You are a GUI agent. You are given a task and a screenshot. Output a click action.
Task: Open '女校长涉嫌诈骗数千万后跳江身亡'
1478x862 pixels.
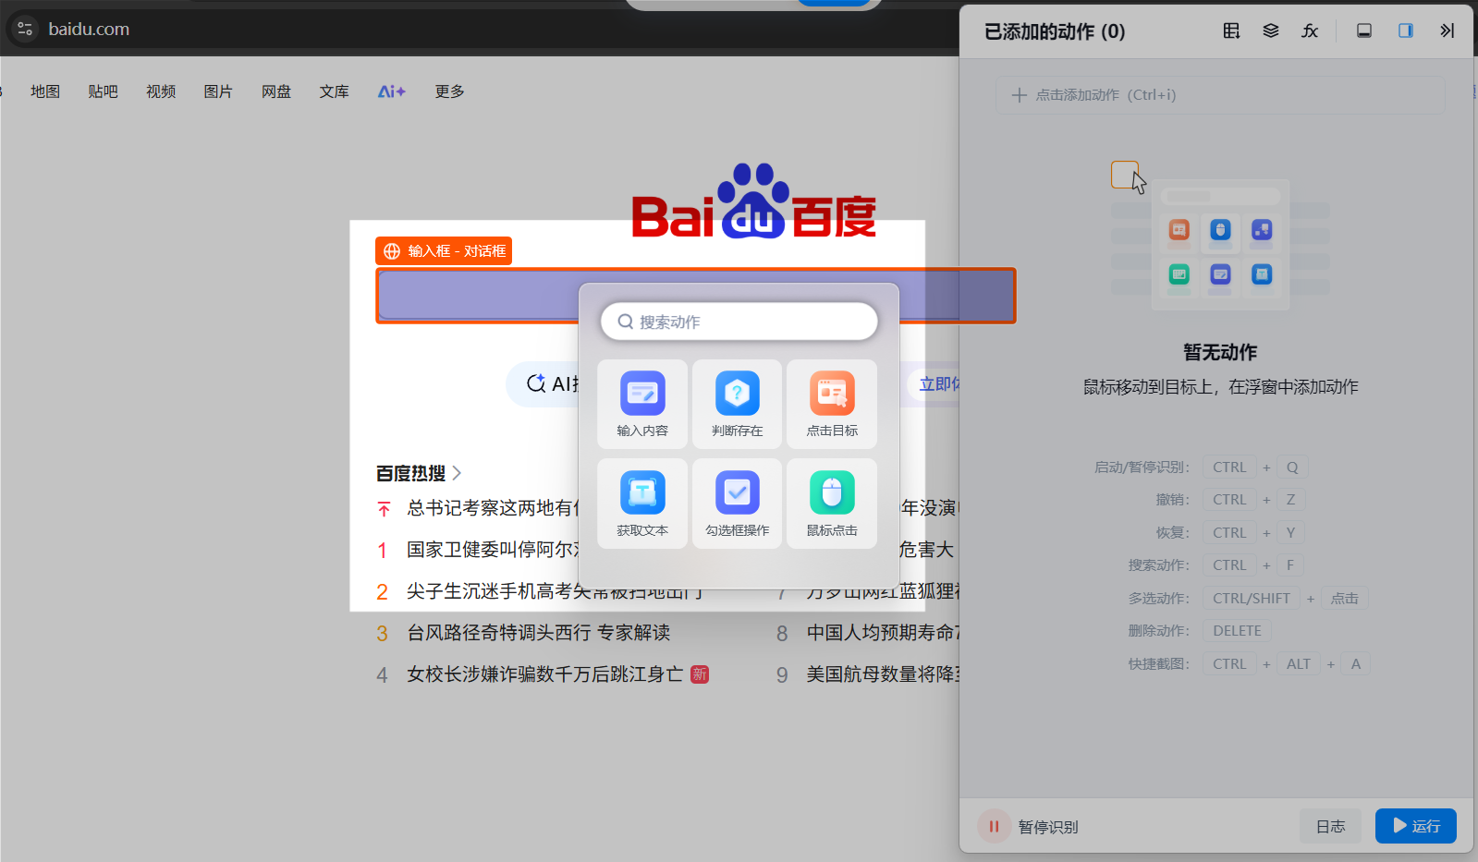click(x=544, y=674)
